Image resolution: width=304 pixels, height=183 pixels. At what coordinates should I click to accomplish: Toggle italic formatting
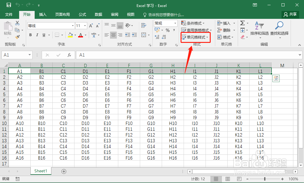37,35
